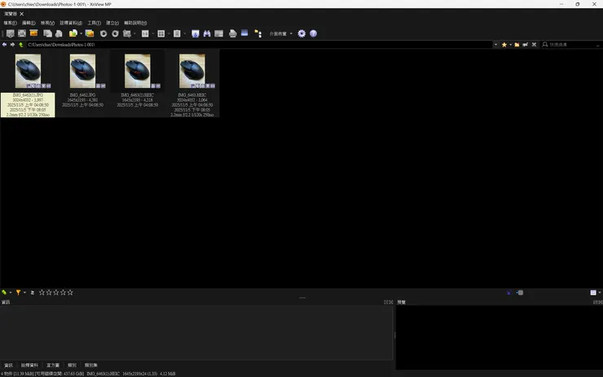The height and width of the screenshot is (377, 603).
Task: Expand the thumbnail size dropdown arrow
Action: tap(152, 34)
